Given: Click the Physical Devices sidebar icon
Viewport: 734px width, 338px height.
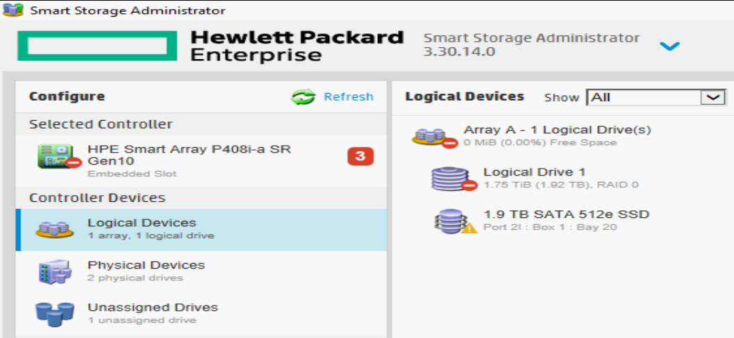Looking at the screenshot, I should [x=55, y=271].
